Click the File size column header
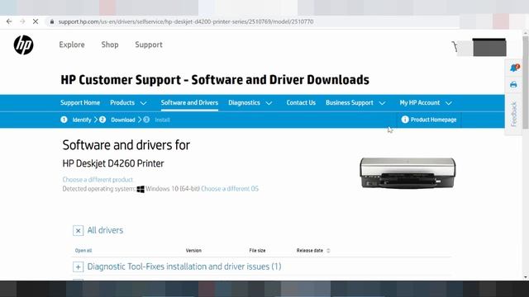Image resolution: width=529 pixels, height=297 pixels. pos(257,251)
